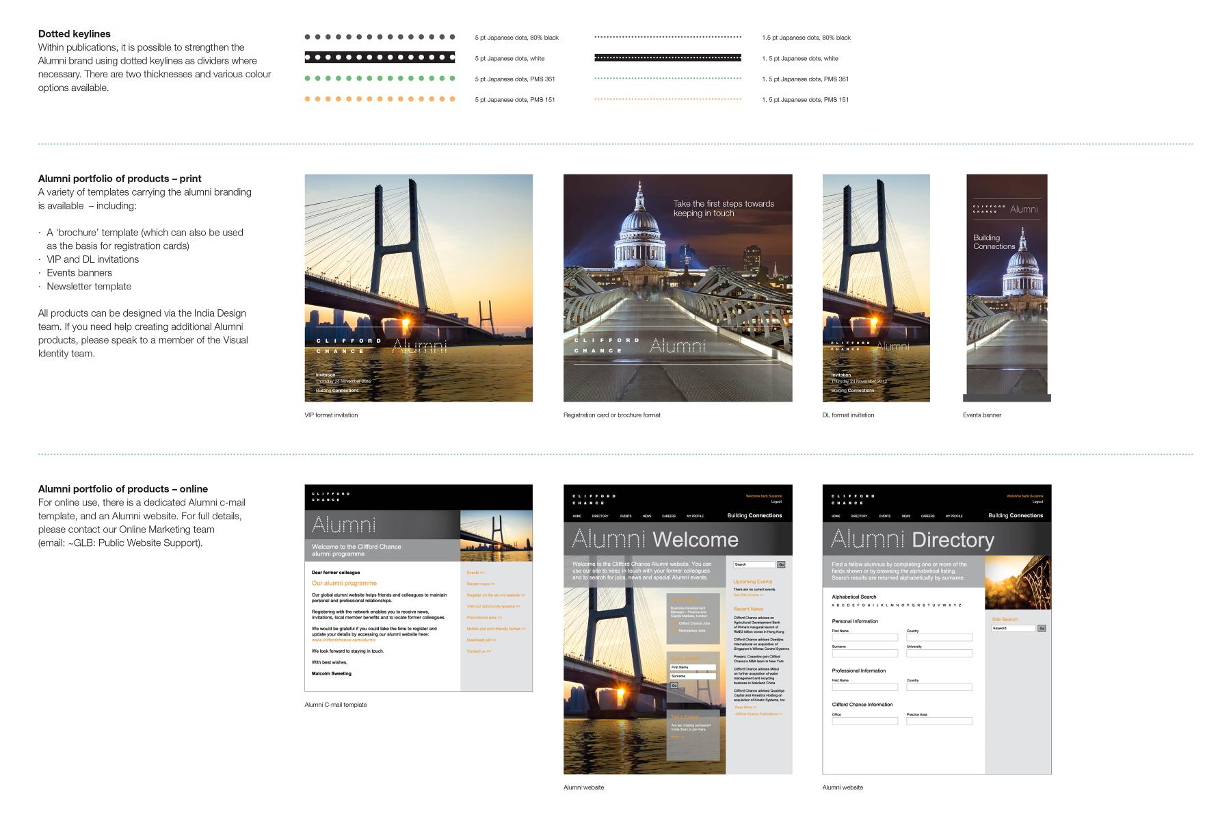Click NEWS in the Alumni Directory page nav
Screen dimensions: 1231x821
click(x=906, y=516)
